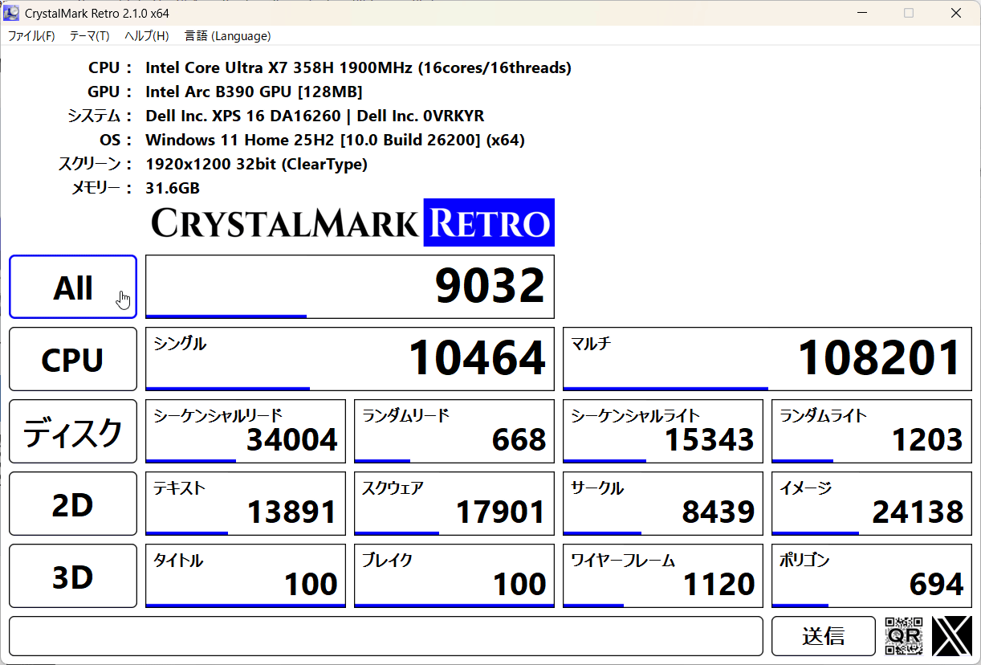The height and width of the screenshot is (665, 981).
Task: Click the CrystalMark Retro logo banner
Action: (352, 222)
